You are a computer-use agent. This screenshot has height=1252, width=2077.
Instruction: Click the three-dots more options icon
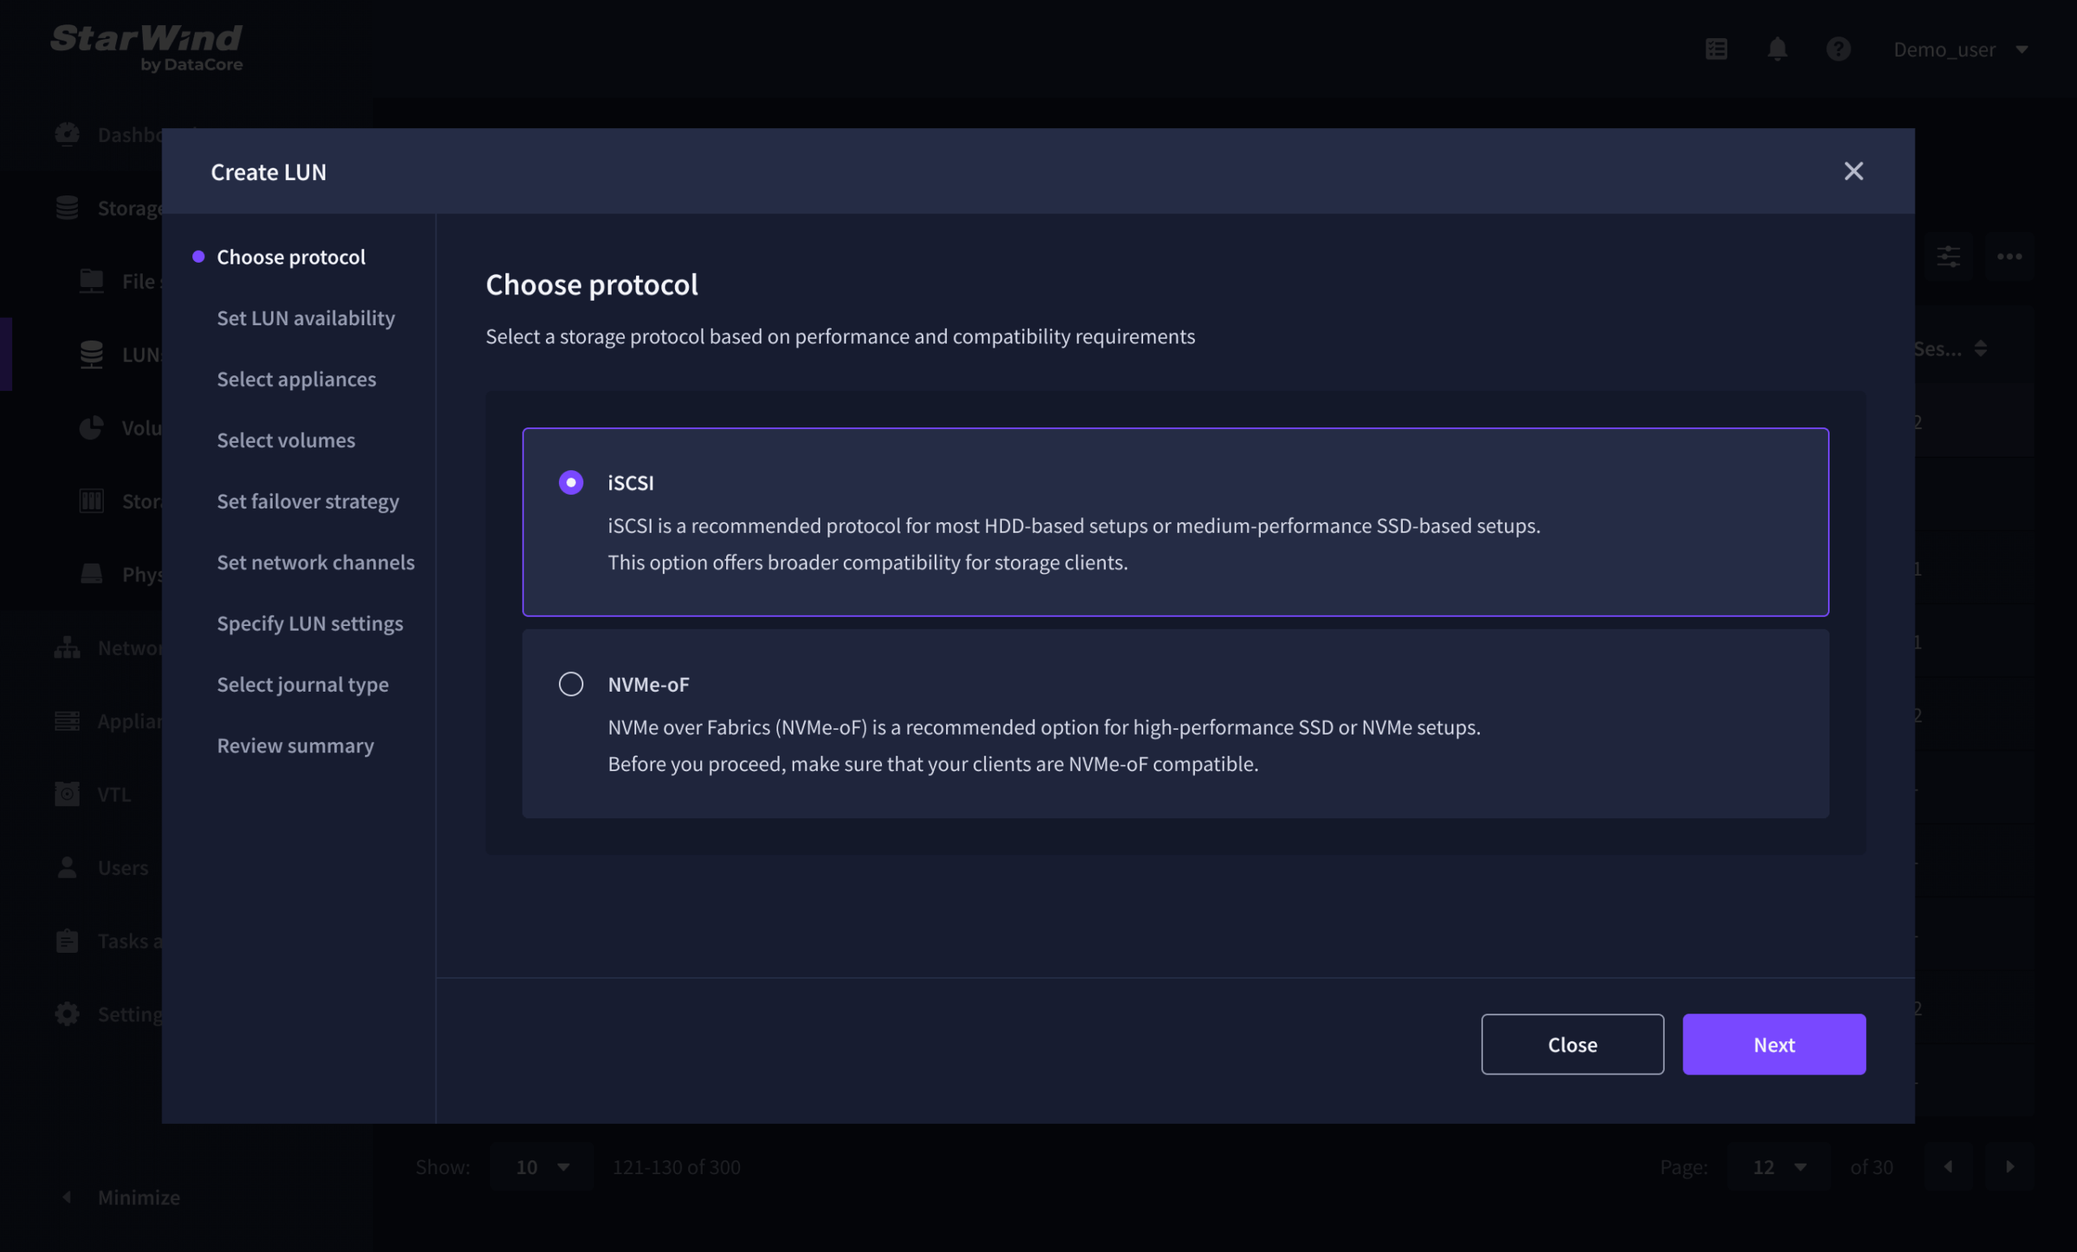click(x=2009, y=256)
